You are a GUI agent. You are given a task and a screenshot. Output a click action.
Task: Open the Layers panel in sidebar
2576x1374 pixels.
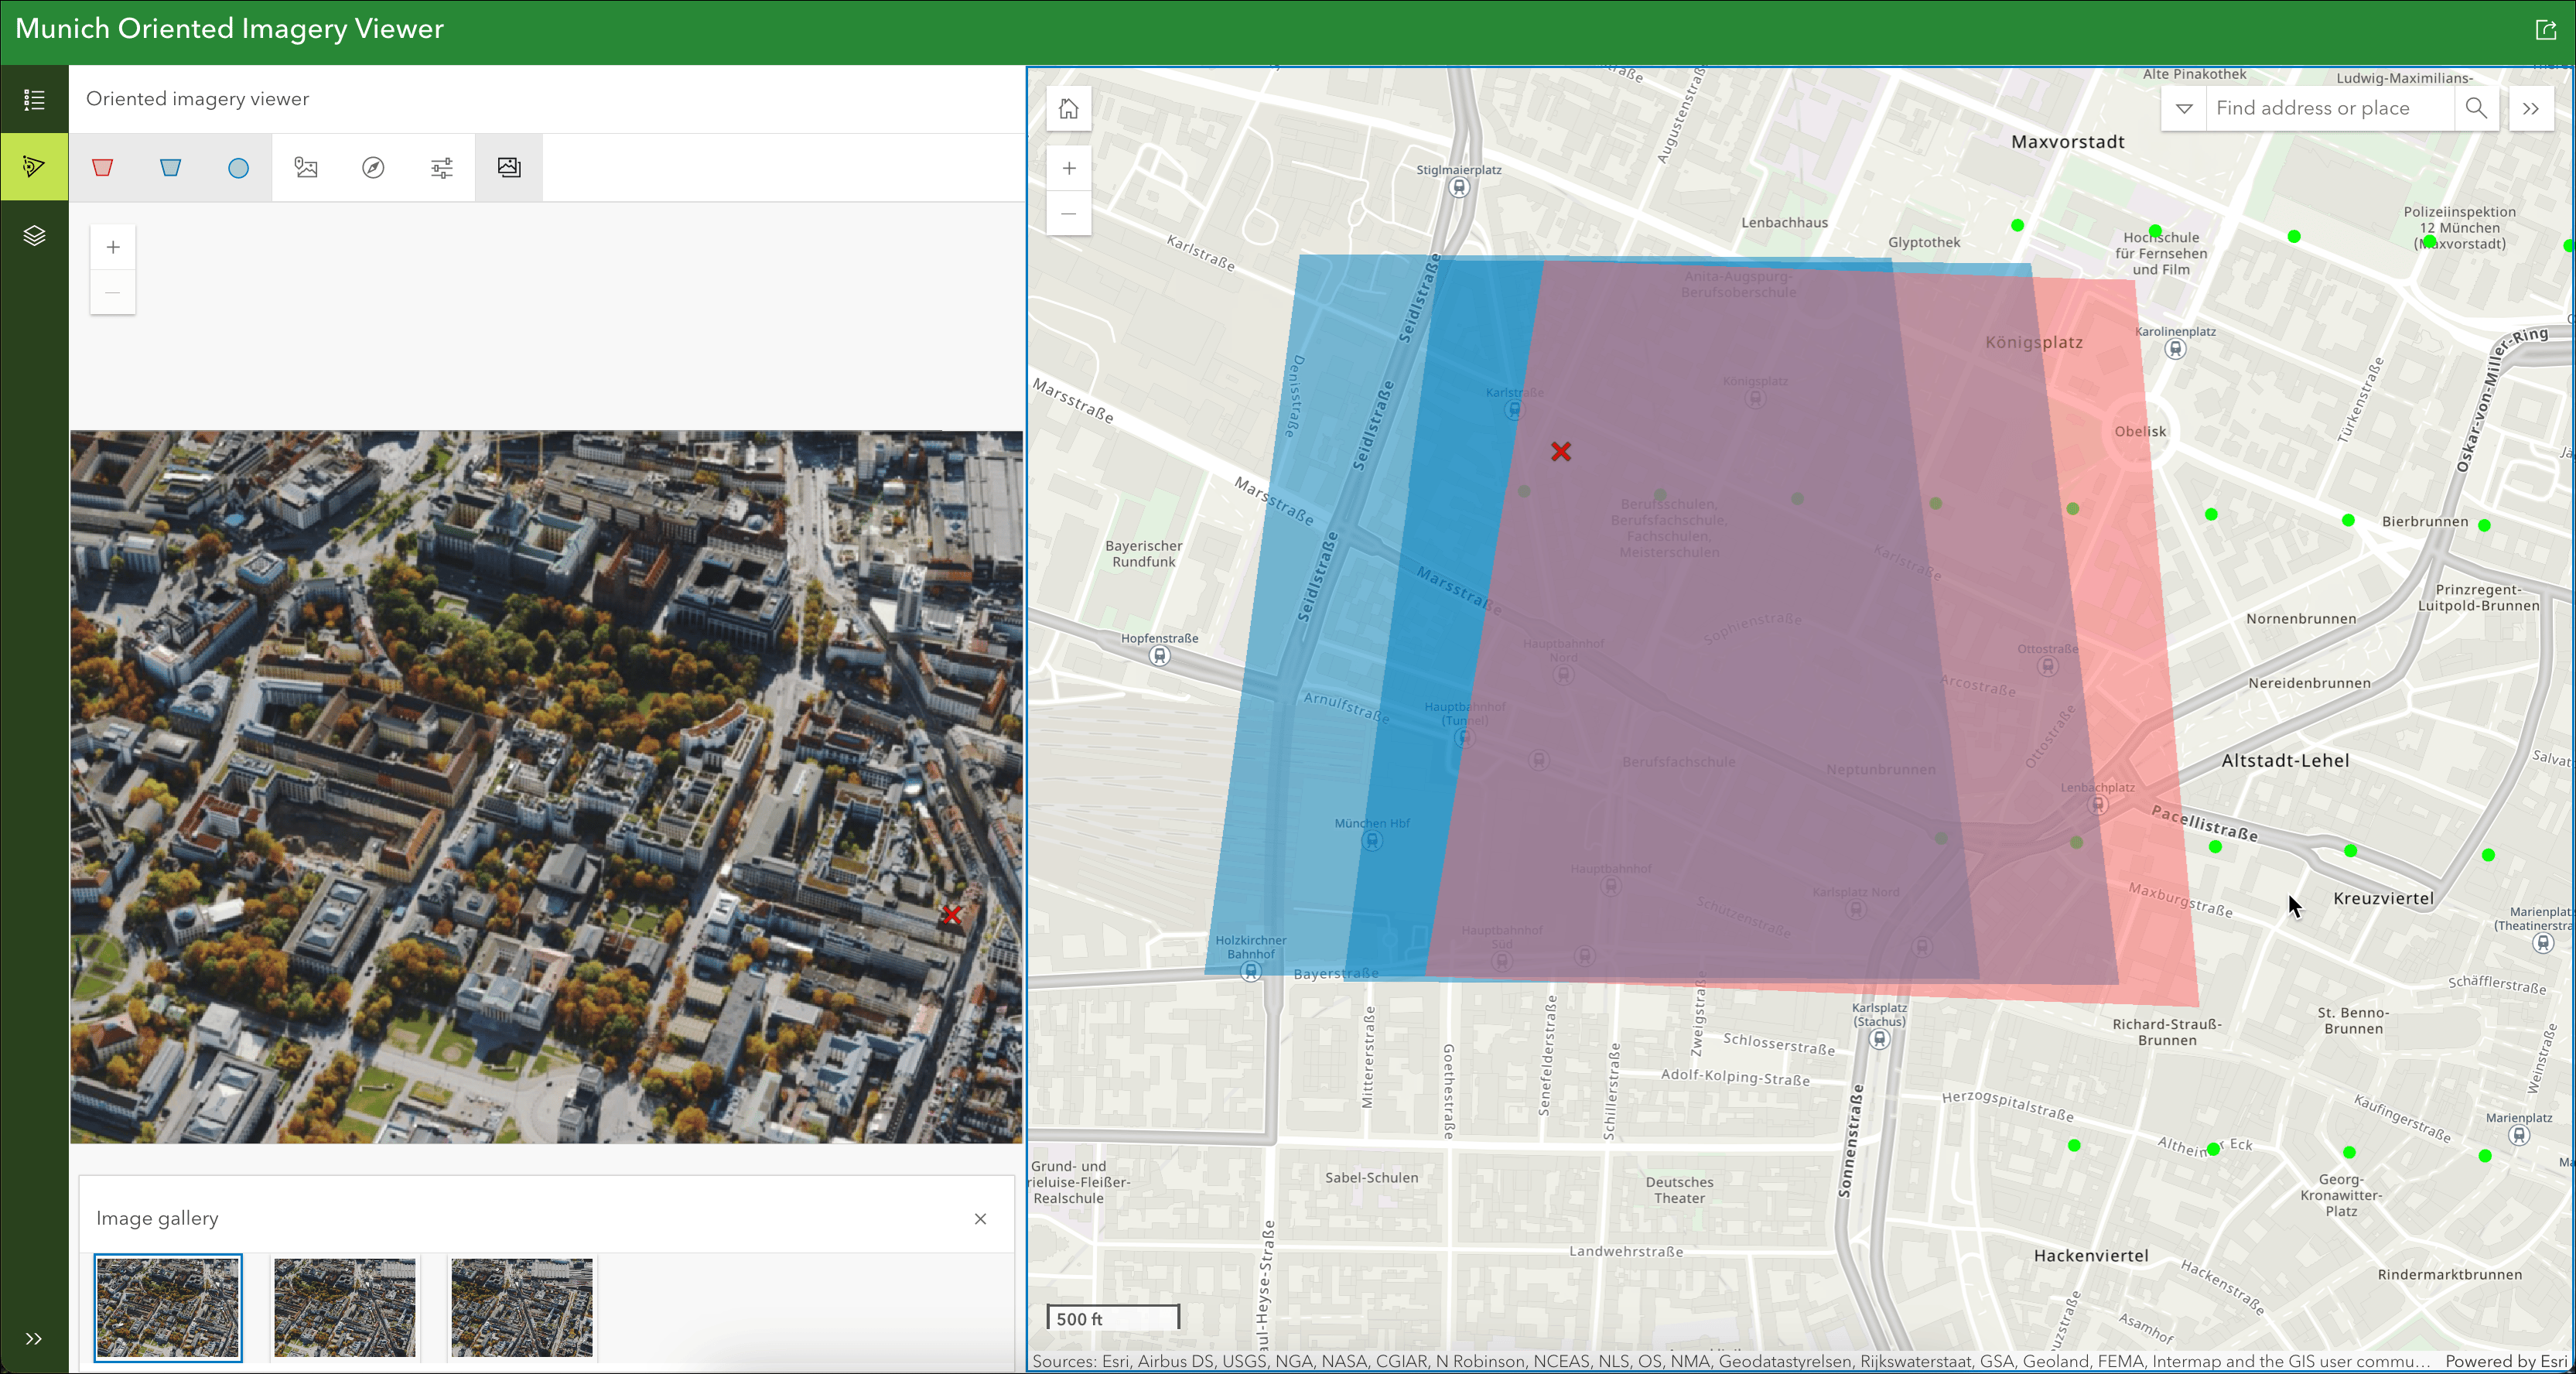click(x=34, y=235)
